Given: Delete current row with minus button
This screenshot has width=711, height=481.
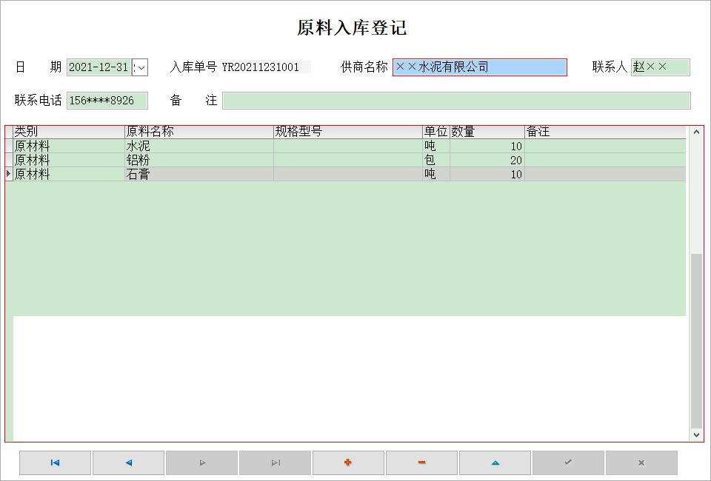Looking at the screenshot, I should tap(421, 462).
